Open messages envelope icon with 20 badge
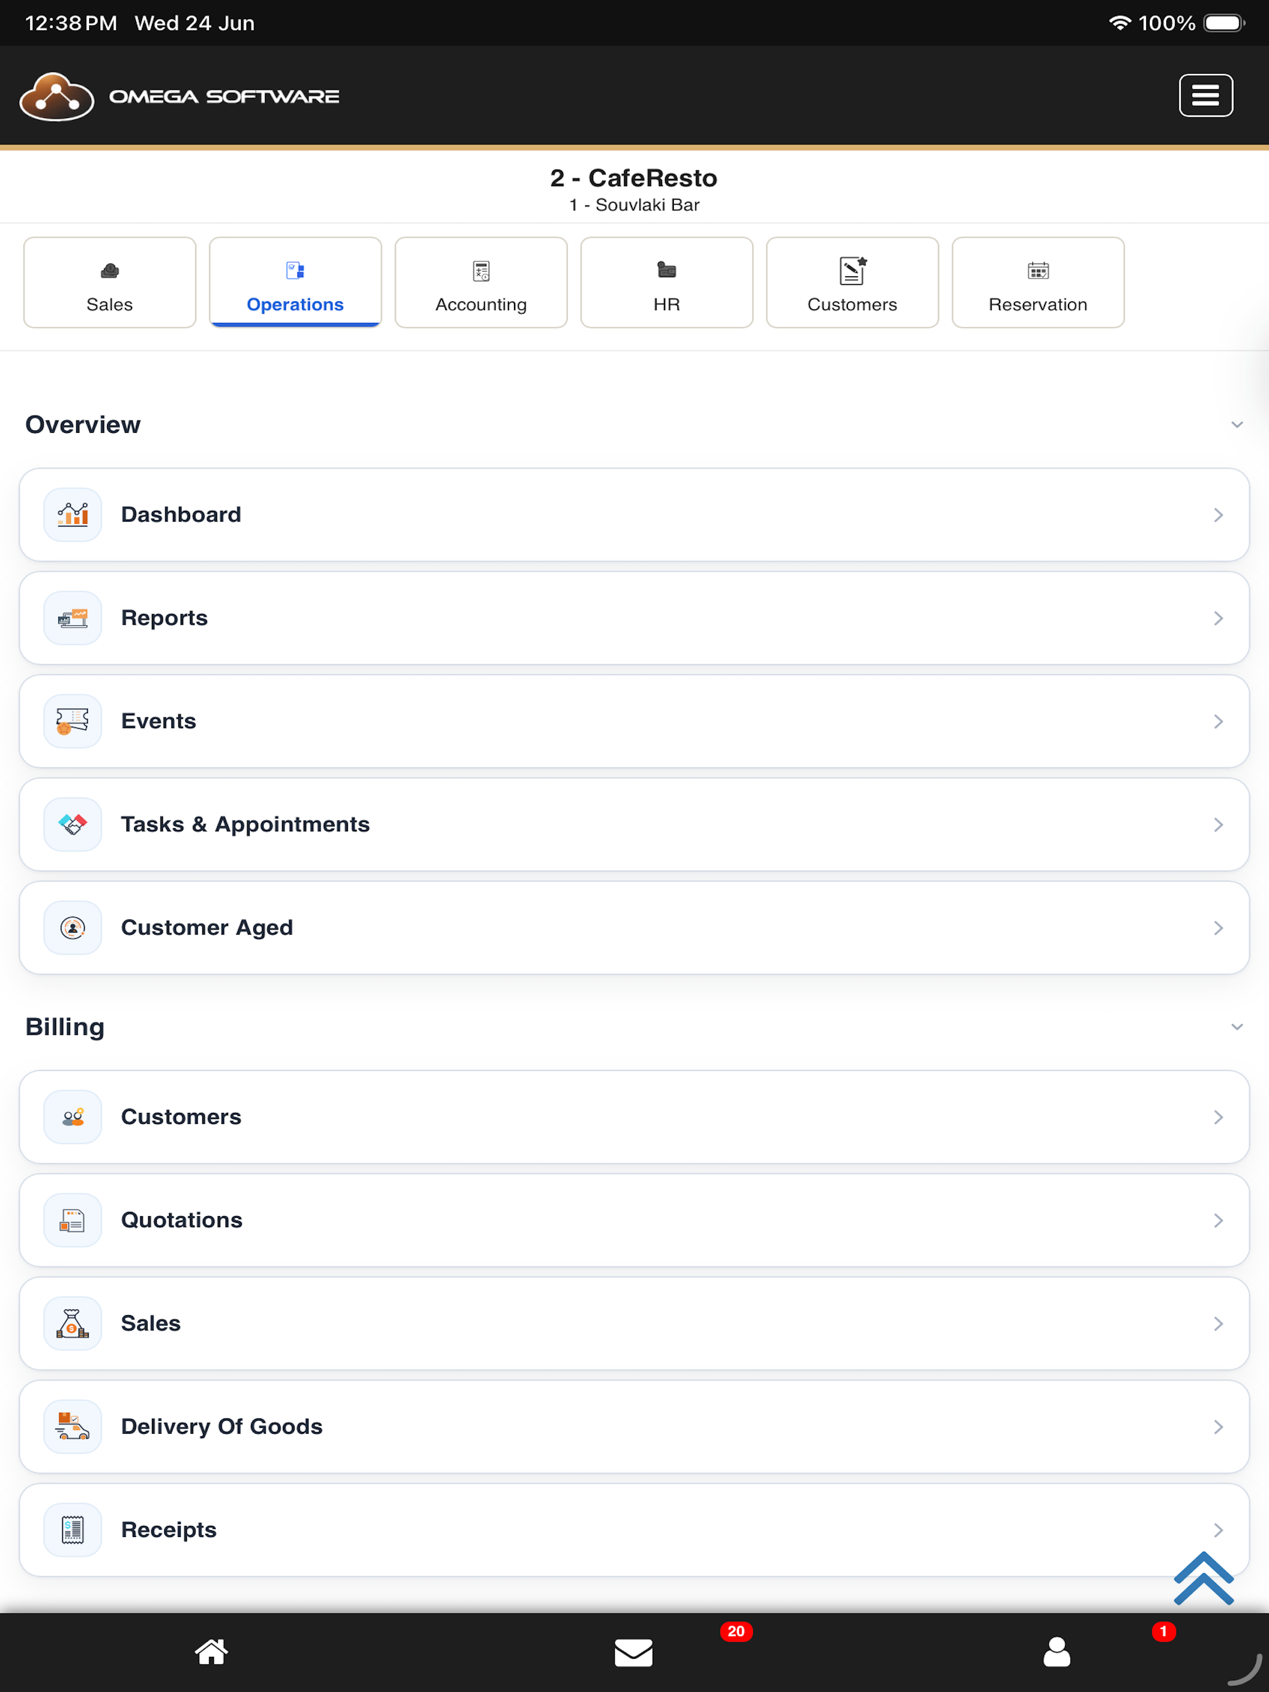1269x1692 pixels. pyautogui.click(x=633, y=1652)
